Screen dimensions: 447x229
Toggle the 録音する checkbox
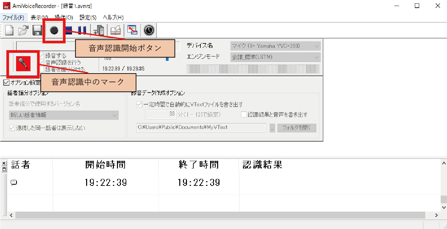pos(42,55)
